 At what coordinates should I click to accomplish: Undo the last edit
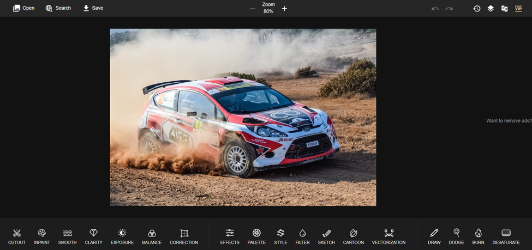tap(435, 9)
